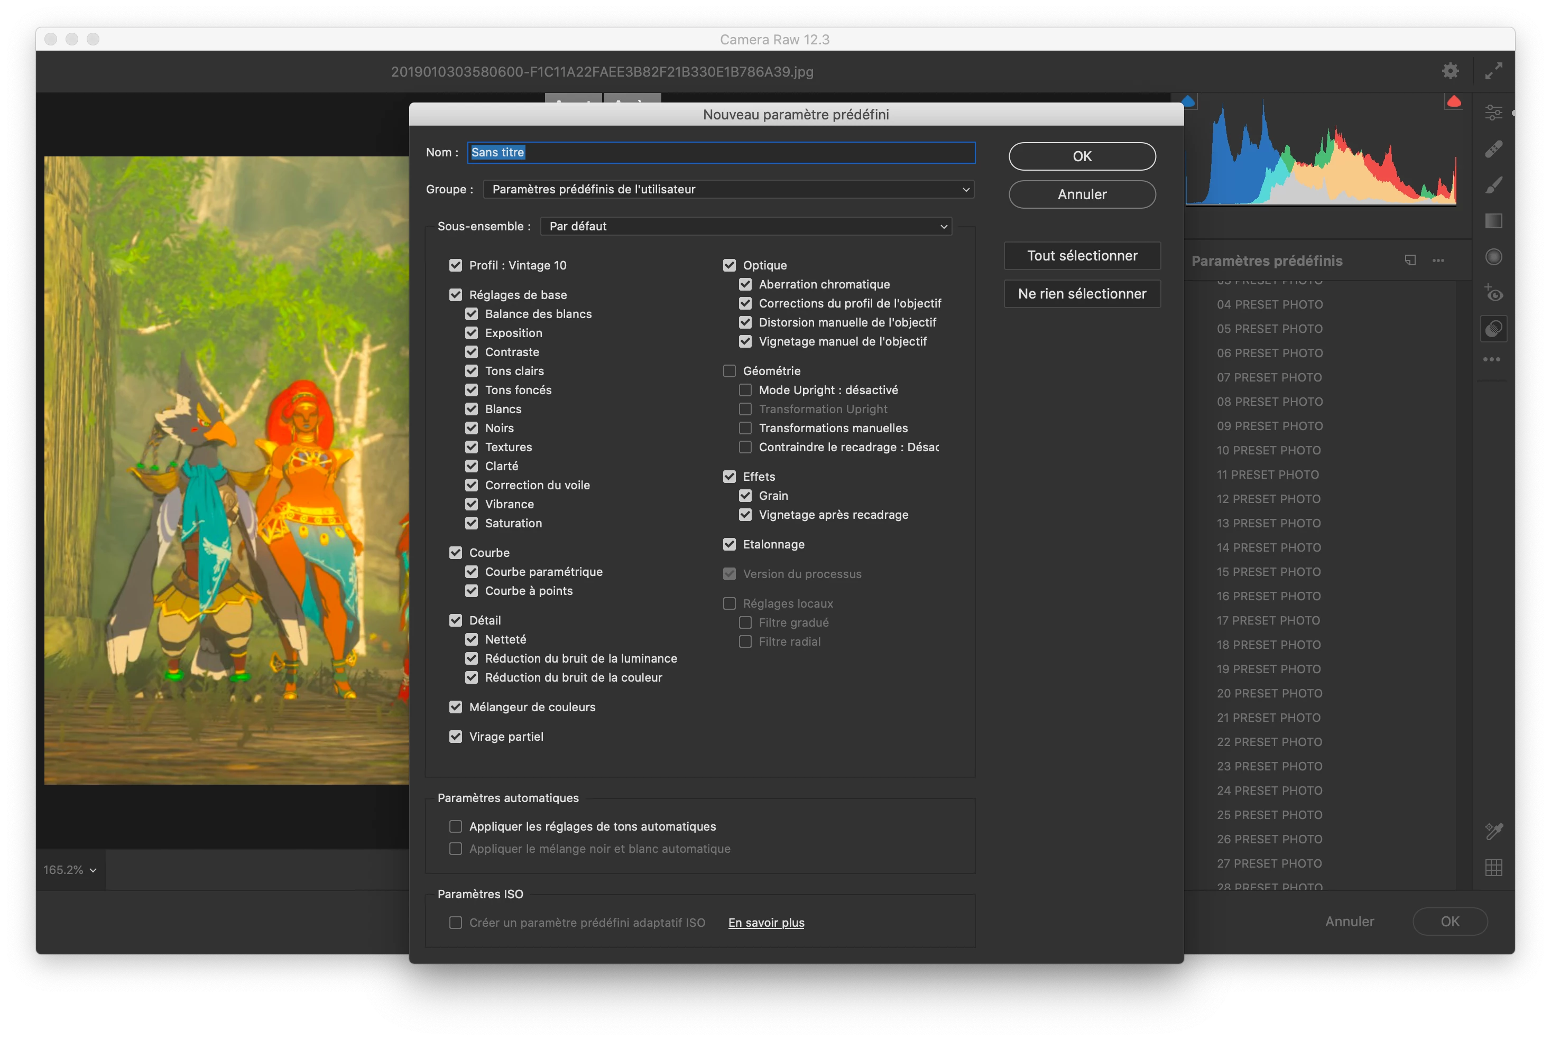Click the Nom text field
Screen dimensions: 1551x1042
coord(721,152)
